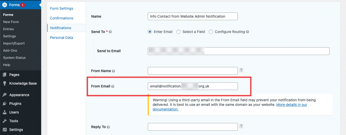Select the Select a Field radio option
The image size is (346, 135).
pos(178,32)
